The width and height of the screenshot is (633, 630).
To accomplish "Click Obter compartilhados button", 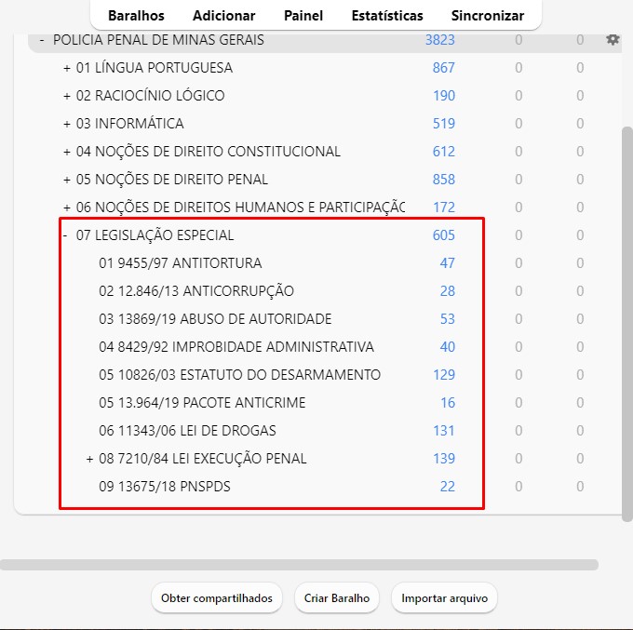I will point(217,597).
